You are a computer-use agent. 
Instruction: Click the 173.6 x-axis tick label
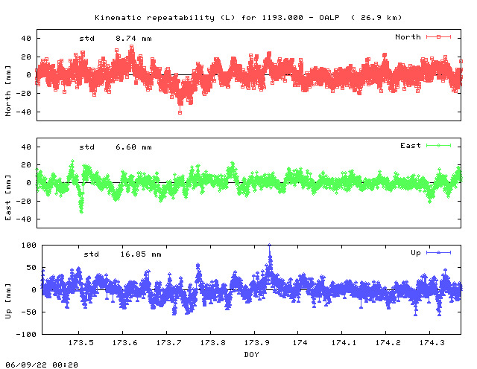(x=124, y=343)
